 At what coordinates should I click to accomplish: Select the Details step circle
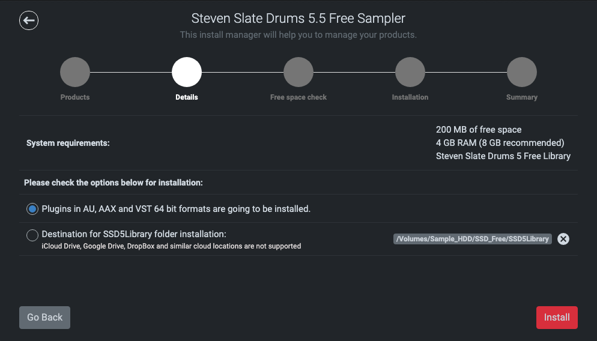click(187, 72)
